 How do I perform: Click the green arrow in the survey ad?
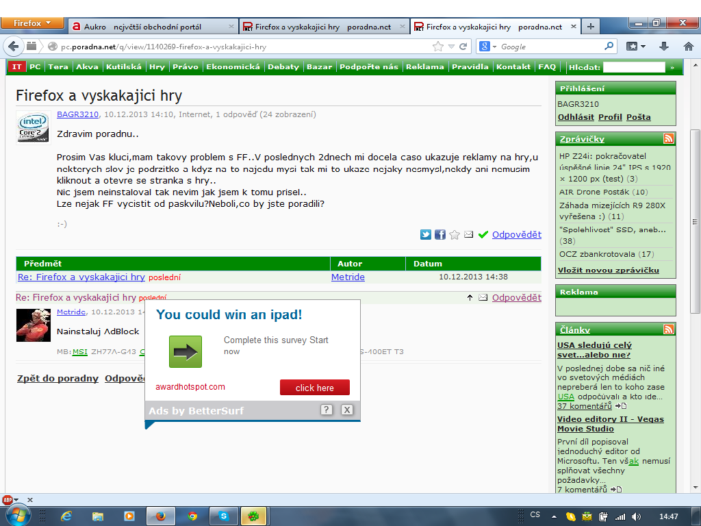point(186,352)
